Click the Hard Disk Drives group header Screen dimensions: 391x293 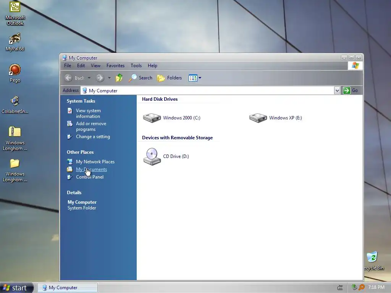pos(160,99)
